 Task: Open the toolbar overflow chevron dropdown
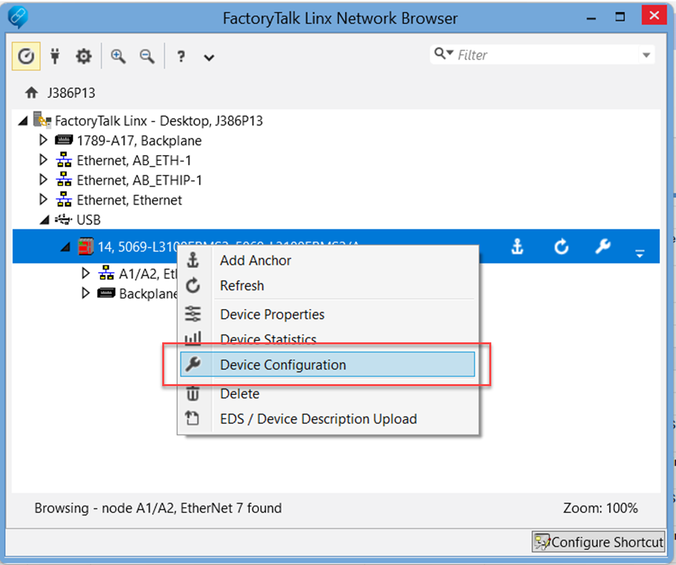pos(209,58)
